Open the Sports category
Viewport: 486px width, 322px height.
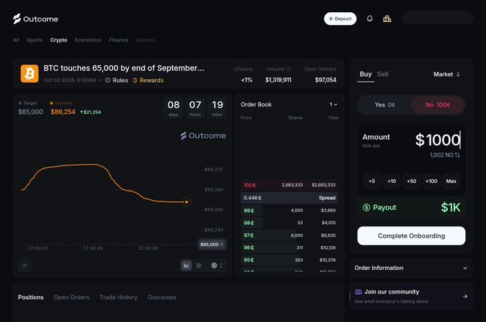point(34,40)
